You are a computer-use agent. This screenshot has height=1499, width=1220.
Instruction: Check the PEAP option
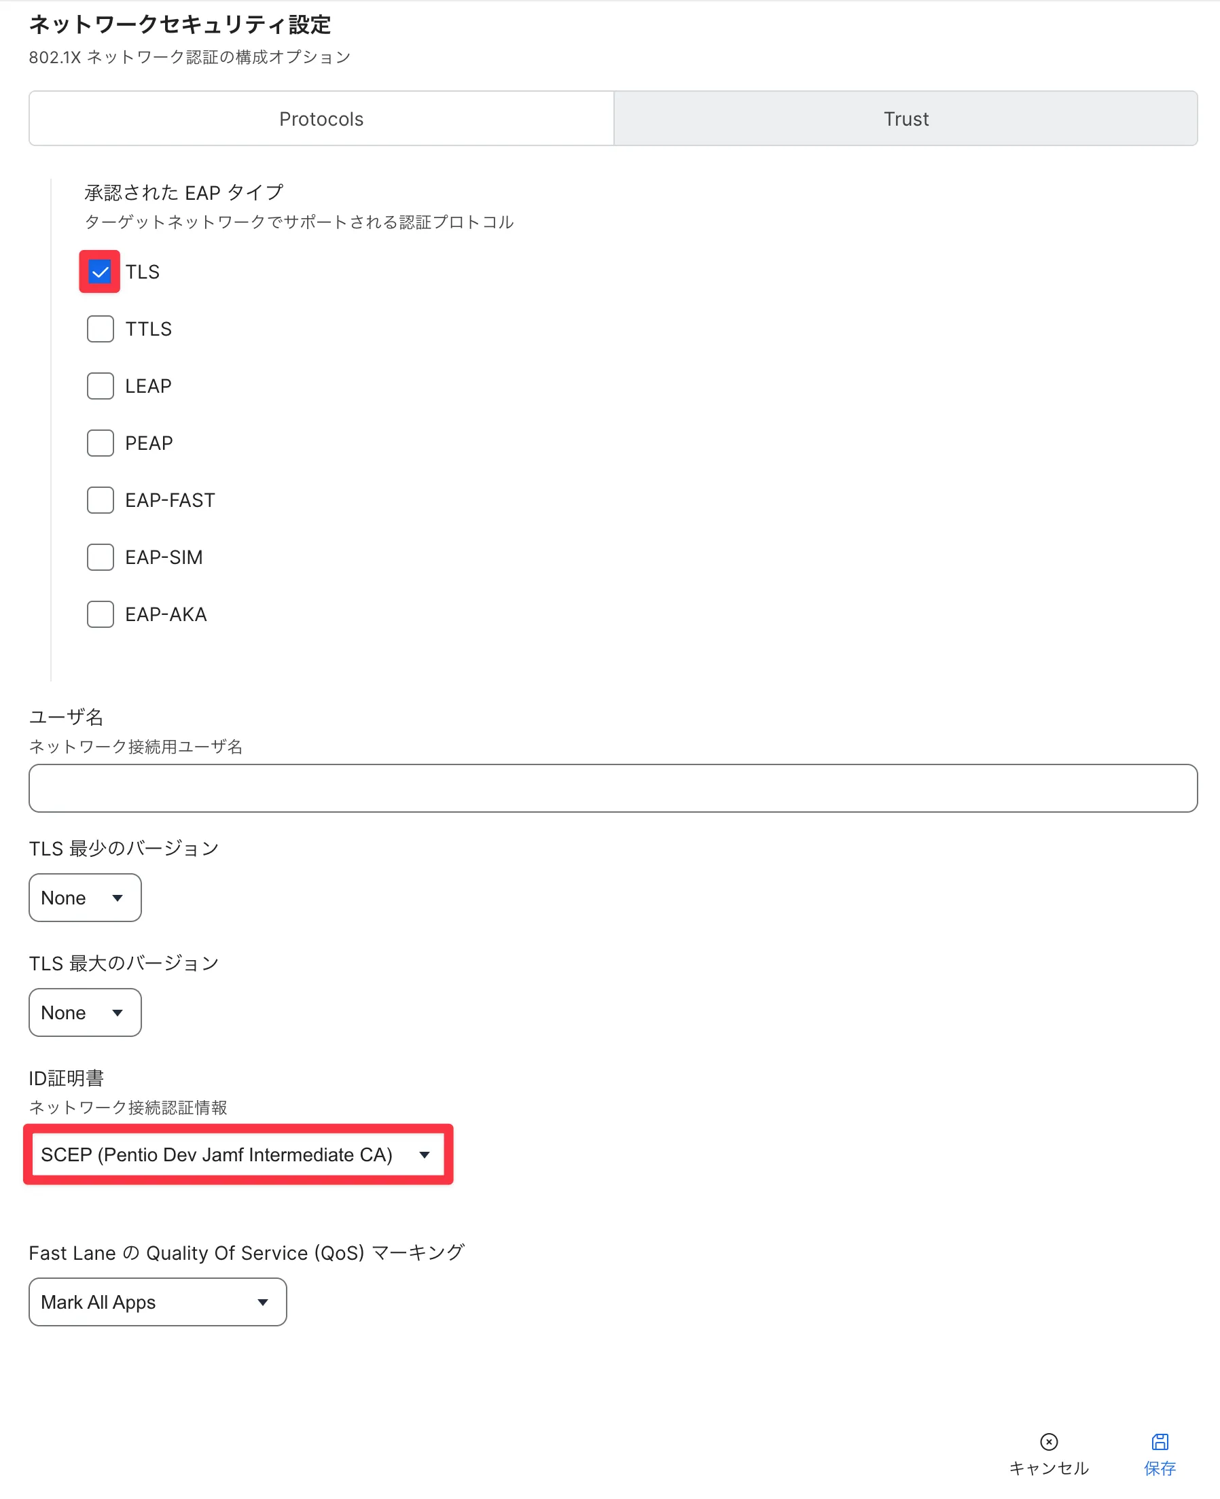point(100,442)
